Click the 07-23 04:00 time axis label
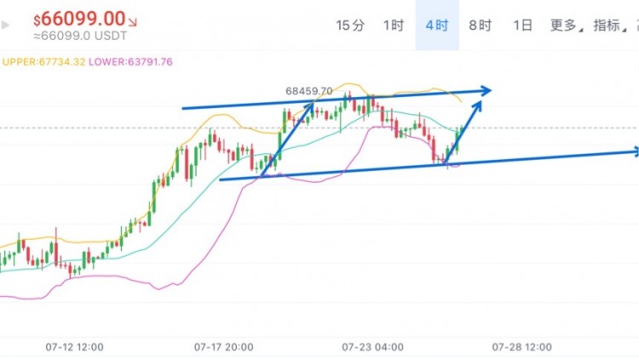The height and width of the screenshot is (359, 639). click(372, 347)
